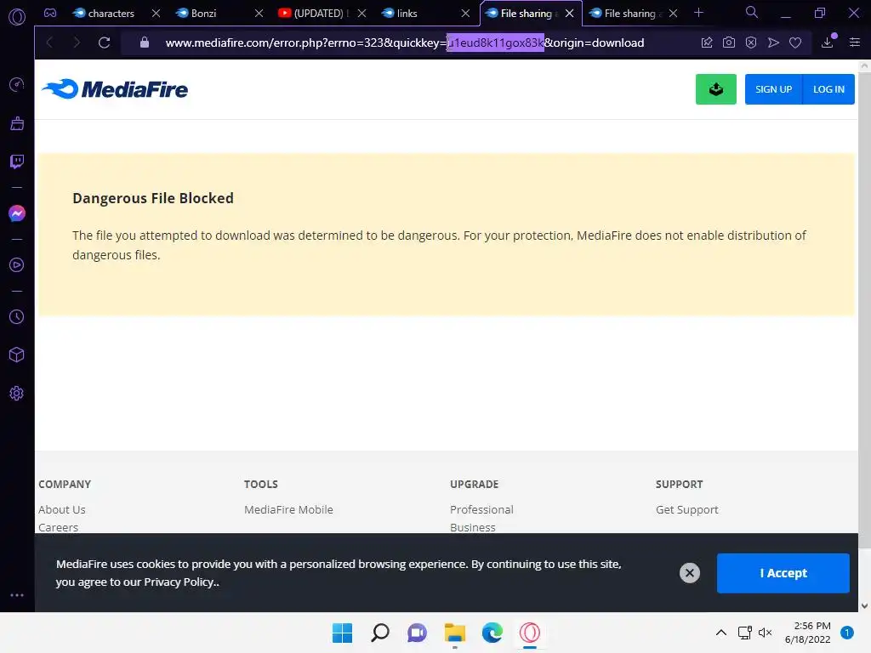Click the I Accept cookies button
This screenshot has width=871, height=653.
783,573
